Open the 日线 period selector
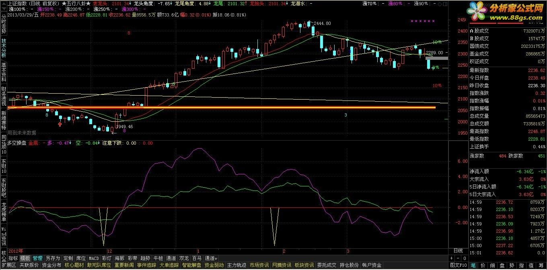The image size is (547, 270). (x=458, y=250)
